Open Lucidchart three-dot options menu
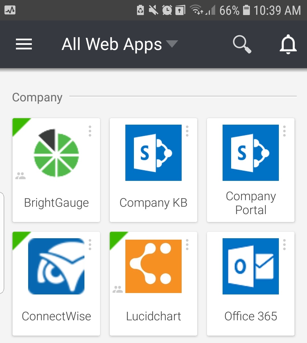 (x=187, y=244)
